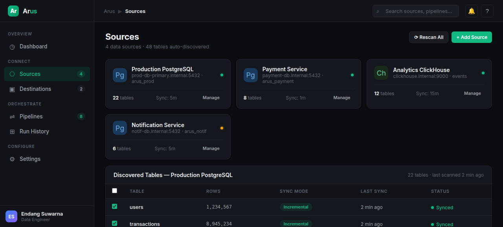503x227 pixels.
Task: Click the transactions table name
Action: [145, 224]
